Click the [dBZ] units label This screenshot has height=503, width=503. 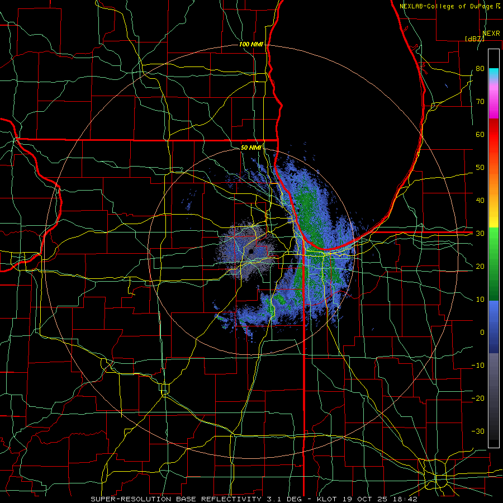pyautogui.click(x=474, y=39)
